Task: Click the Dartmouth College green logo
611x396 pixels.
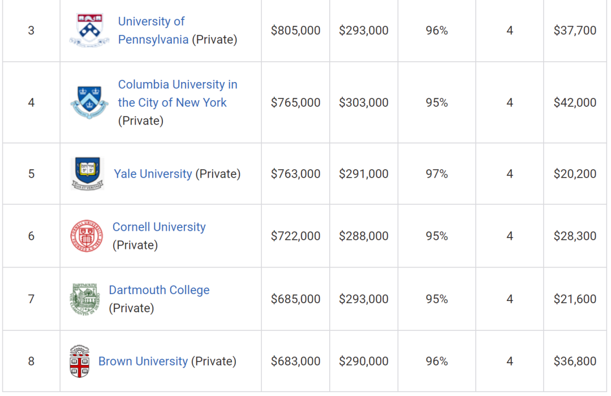Action: point(84,299)
